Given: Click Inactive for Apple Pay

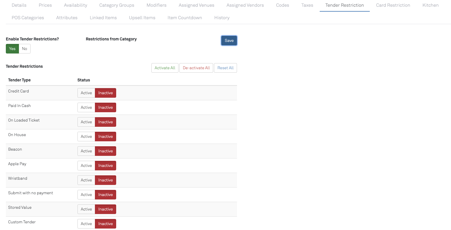Looking at the screenshot, I should pos(105,166).
